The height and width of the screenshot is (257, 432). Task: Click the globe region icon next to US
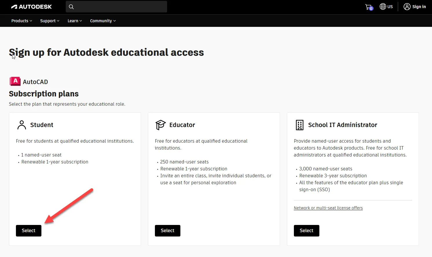tap(382, 6)
